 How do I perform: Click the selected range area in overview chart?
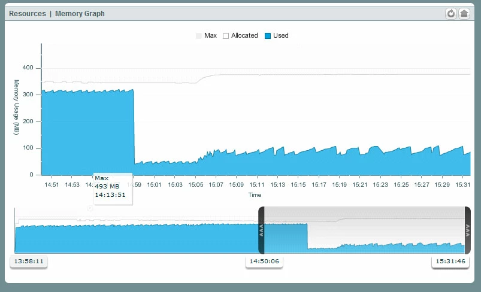[364, 230]
